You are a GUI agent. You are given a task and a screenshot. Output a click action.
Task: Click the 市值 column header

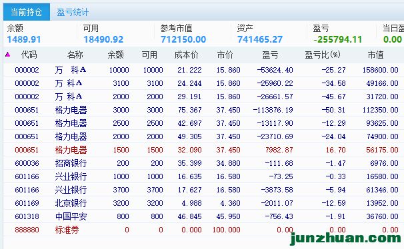(375, 55)
